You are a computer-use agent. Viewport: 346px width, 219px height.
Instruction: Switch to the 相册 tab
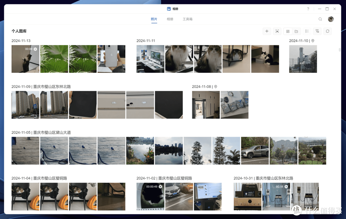pos(170,19)
